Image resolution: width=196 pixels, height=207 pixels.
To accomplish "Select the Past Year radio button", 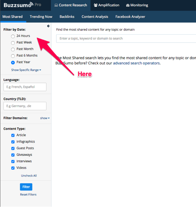I will (x=13, y=62).
